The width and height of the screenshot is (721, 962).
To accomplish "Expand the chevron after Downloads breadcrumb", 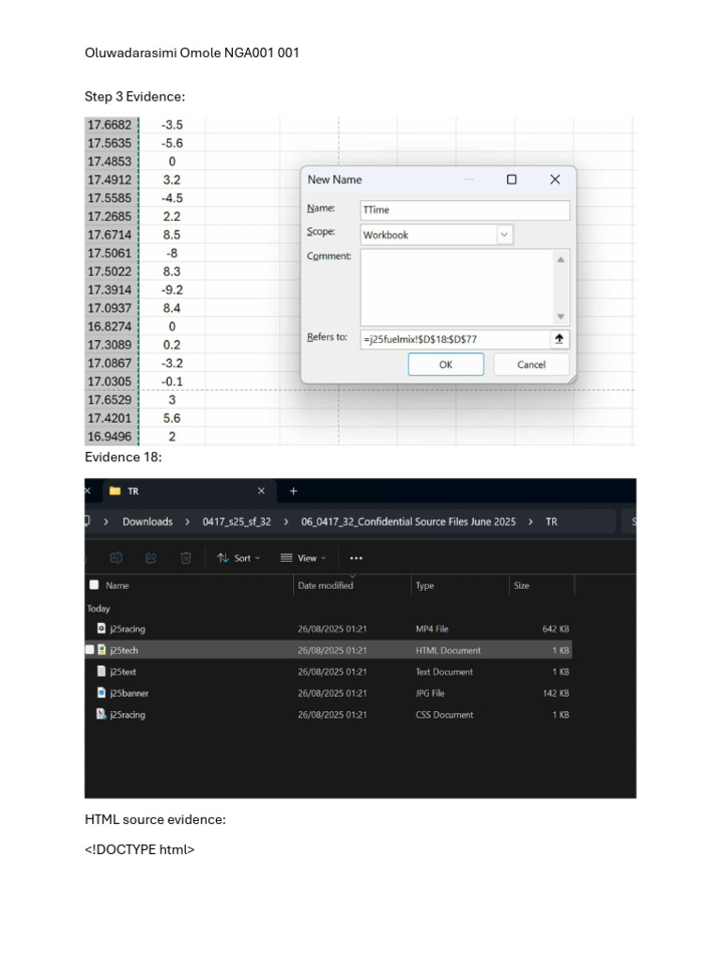I will (x=187, y=521).
